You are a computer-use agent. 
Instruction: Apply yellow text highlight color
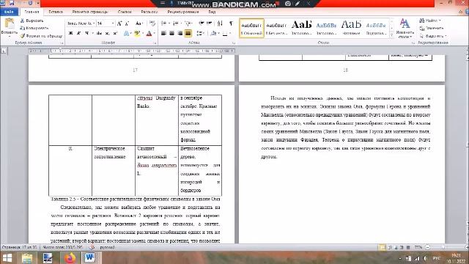click(137, 33)
